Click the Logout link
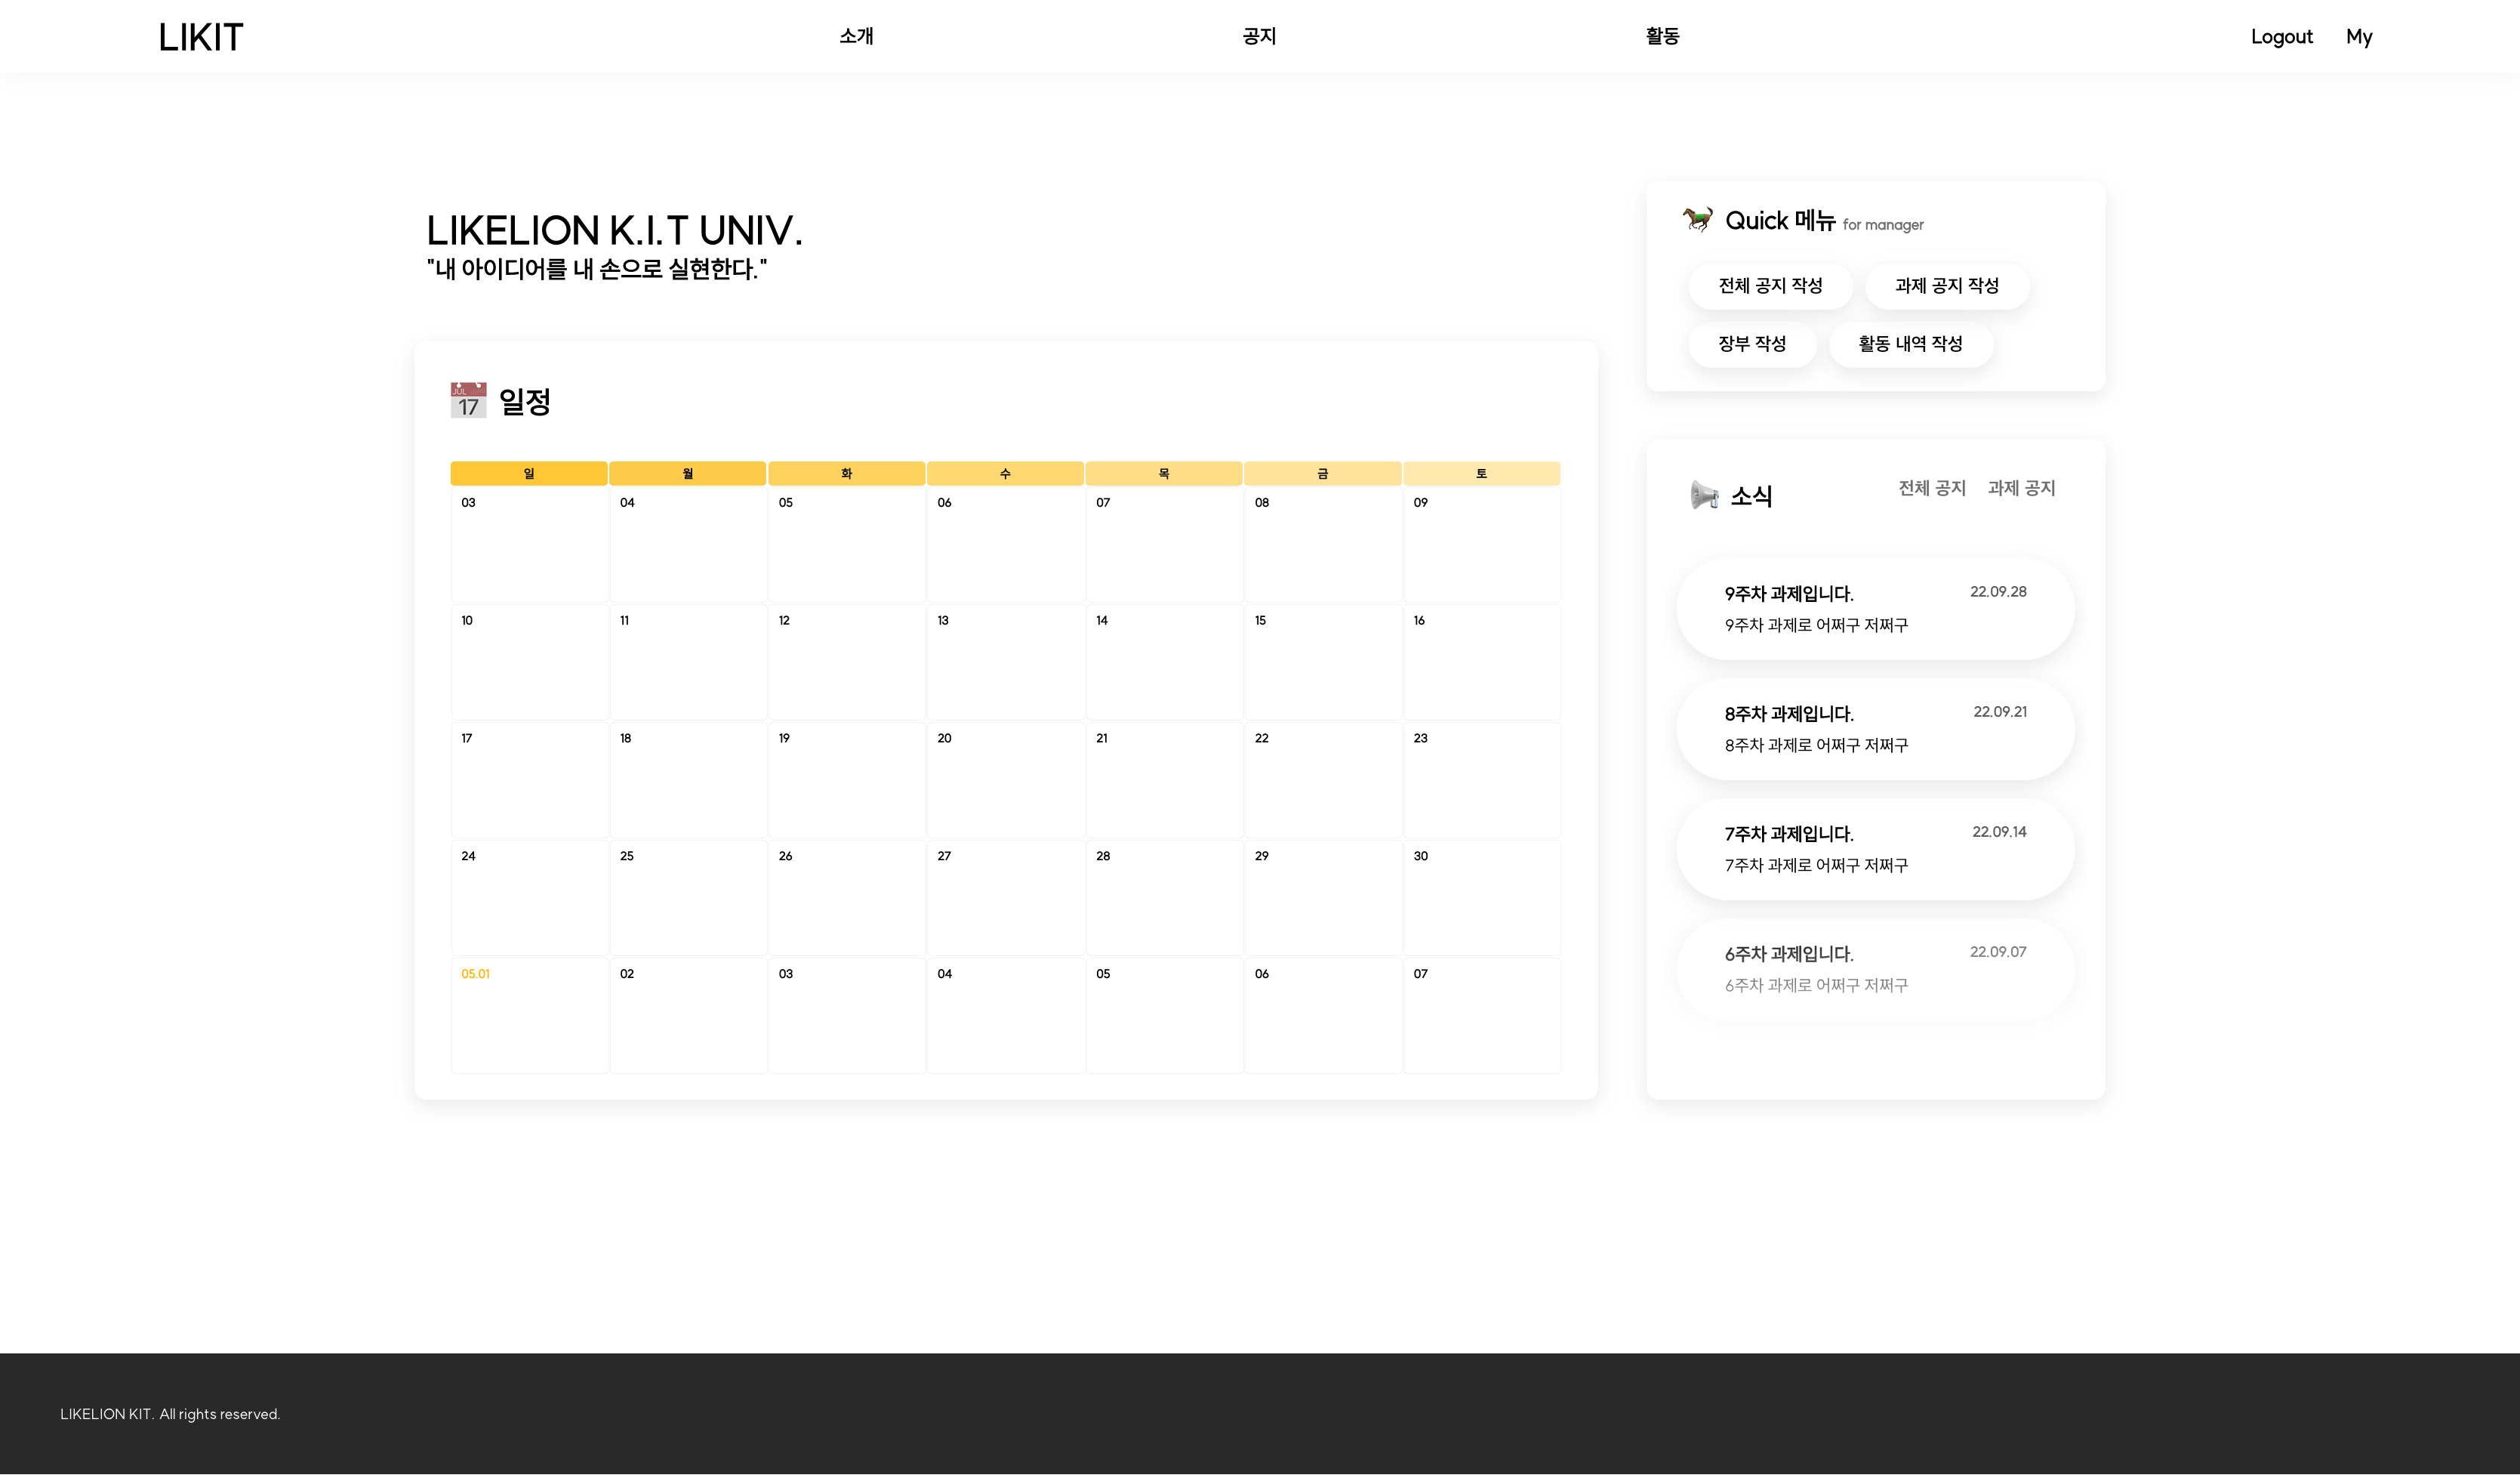 2283,36
